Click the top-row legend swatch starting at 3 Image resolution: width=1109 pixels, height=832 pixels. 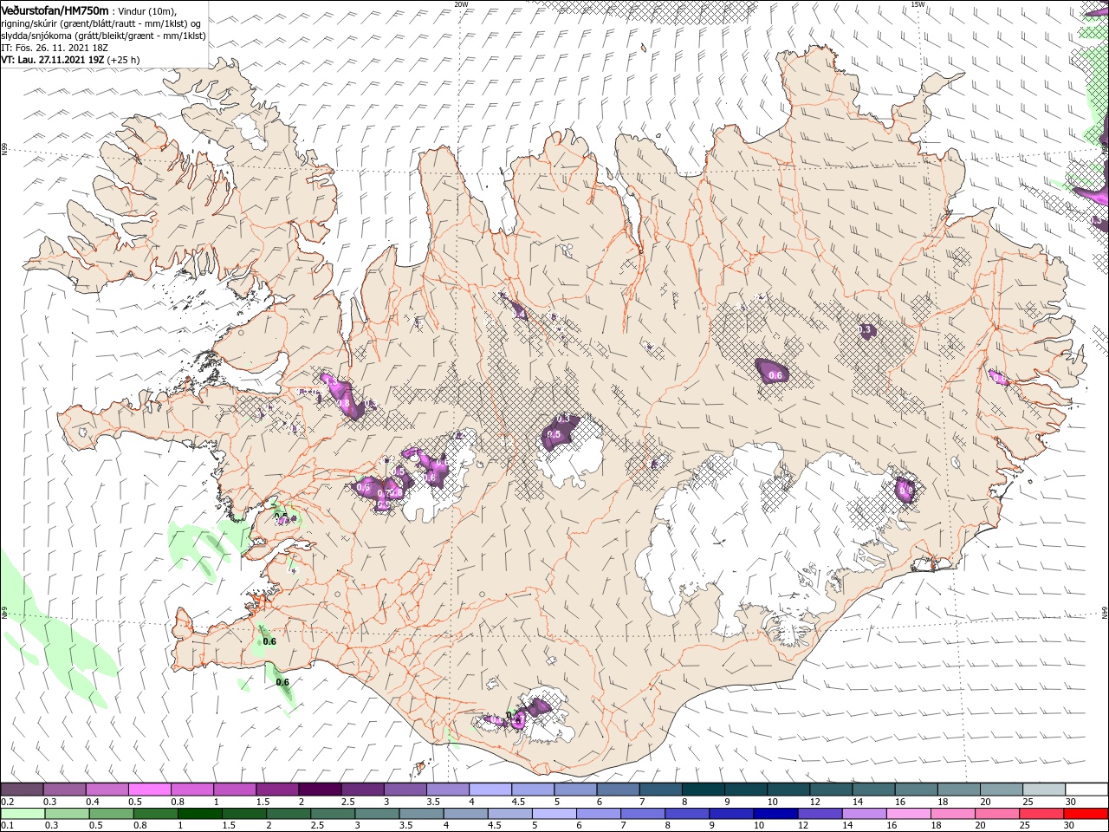tap(405, 790)
